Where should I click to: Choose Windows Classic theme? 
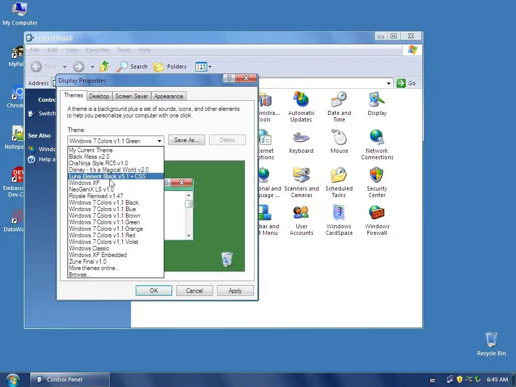(x=115, y=248)
